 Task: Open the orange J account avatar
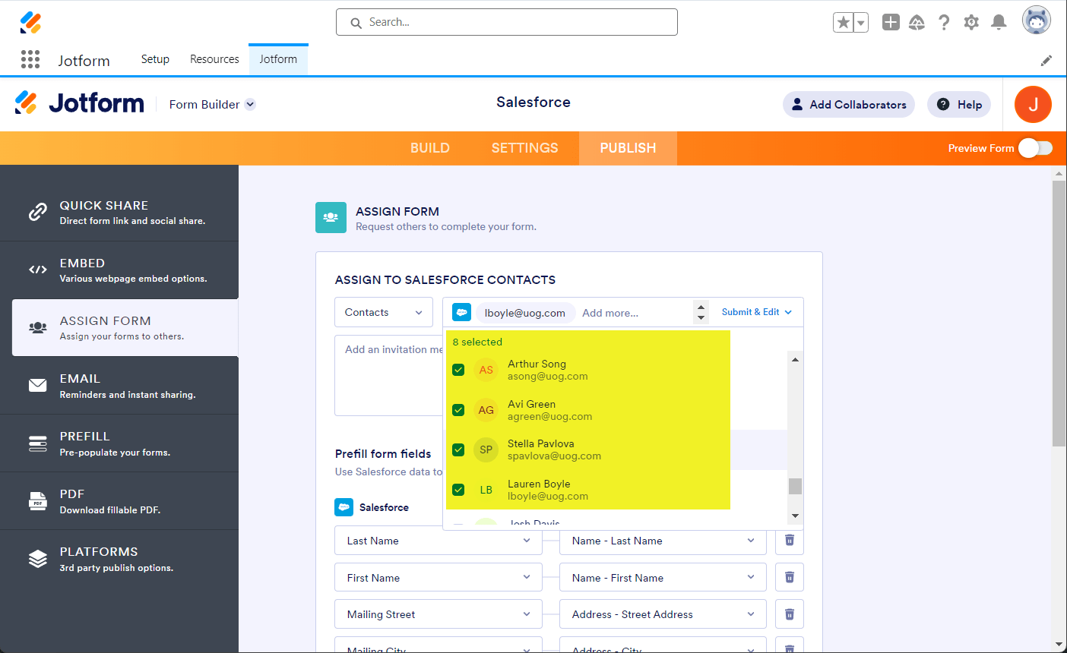1033,104
